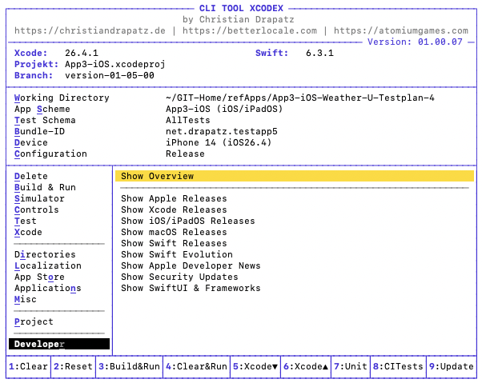
Task: Click the Release configuration value
Action: pyautogui.click(x=185, y=154)
